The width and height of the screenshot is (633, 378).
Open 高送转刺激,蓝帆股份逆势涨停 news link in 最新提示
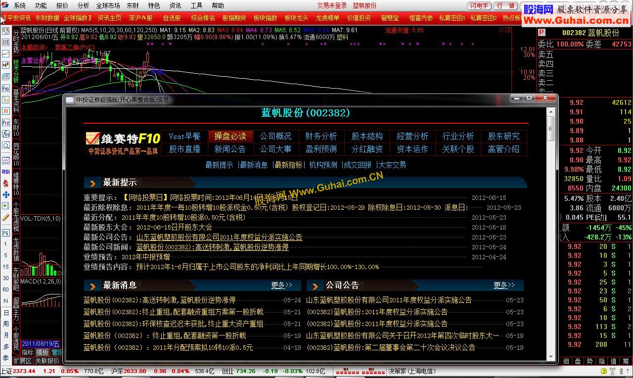click(213, 247)
